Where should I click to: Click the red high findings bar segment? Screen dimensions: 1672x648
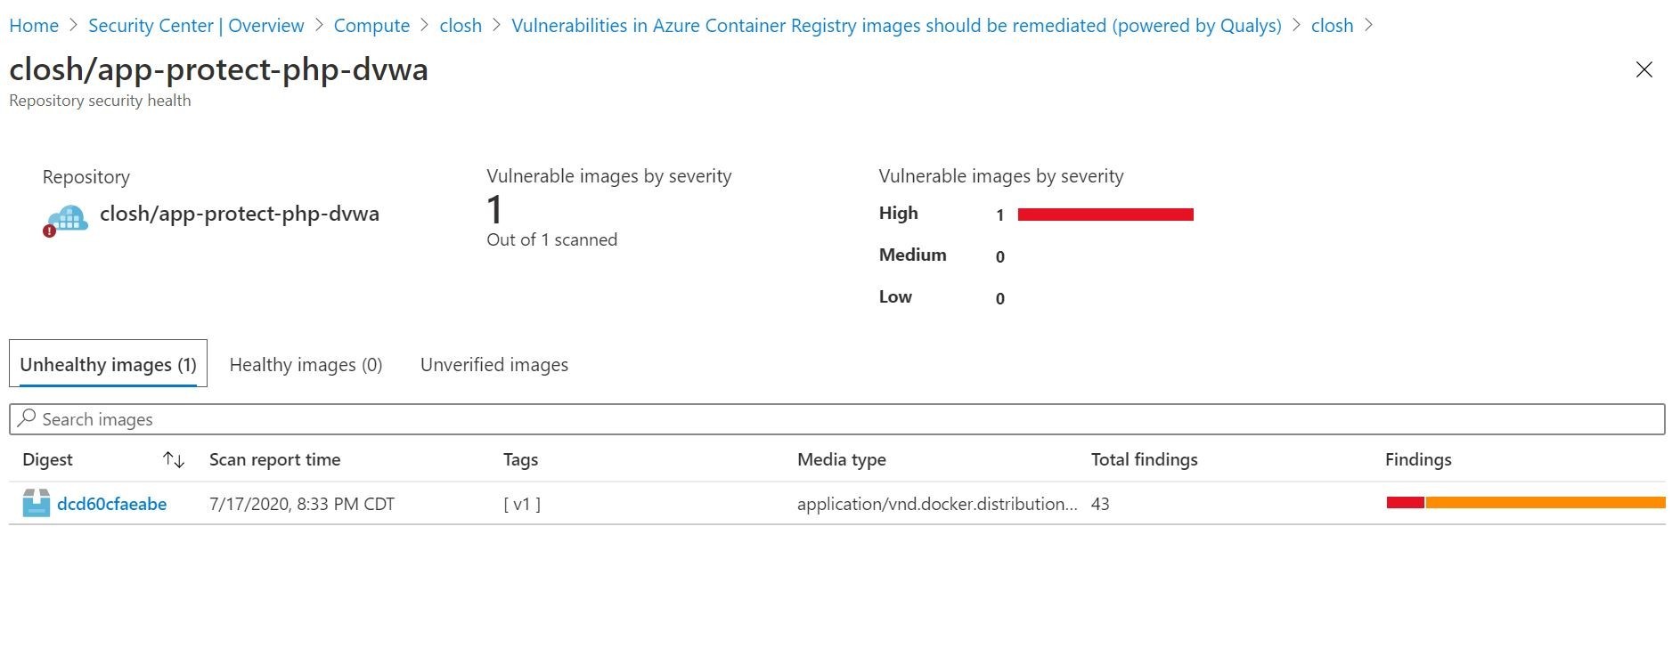click(1405, 503)
